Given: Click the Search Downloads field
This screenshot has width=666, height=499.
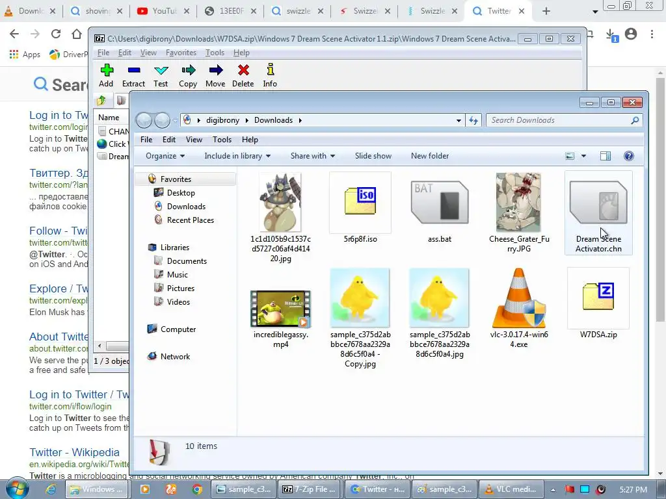Looking at the screenshot, I should 564,120.
